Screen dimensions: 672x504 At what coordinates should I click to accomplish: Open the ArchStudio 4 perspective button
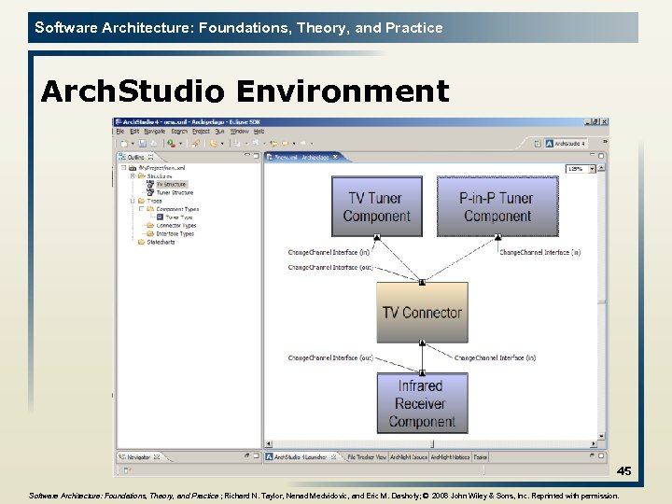tap(566, 144)
